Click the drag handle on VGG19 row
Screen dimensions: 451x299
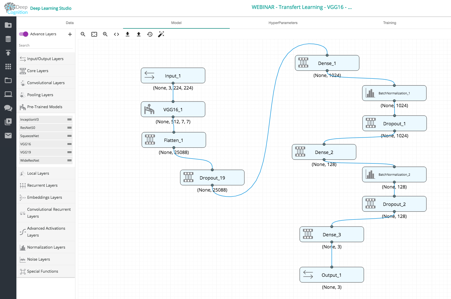point(69,152)
